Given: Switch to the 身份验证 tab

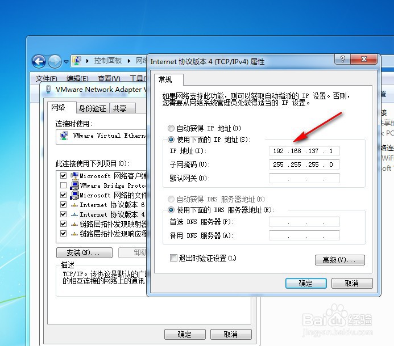Looking at the screenshot, I should (93, 108).
